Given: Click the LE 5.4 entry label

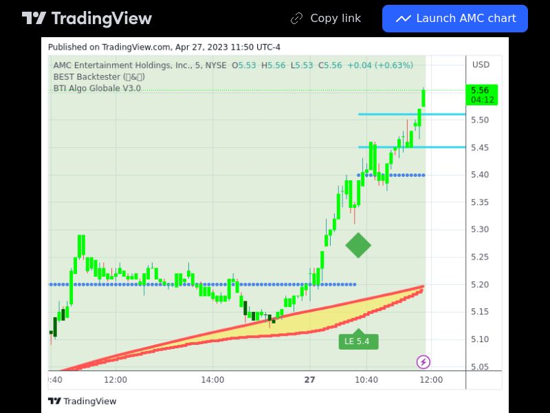Looking at the screenshot, I should click(x=358, y=340).
